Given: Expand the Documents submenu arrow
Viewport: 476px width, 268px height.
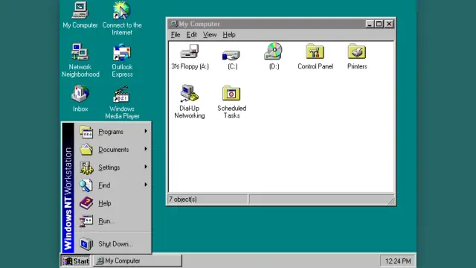Looking at the screenshot, I should coord(146,149).
